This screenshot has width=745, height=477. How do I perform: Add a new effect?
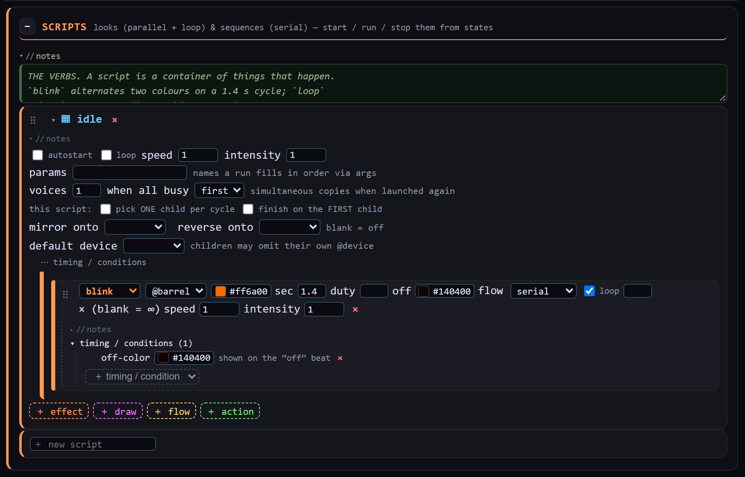59,411
